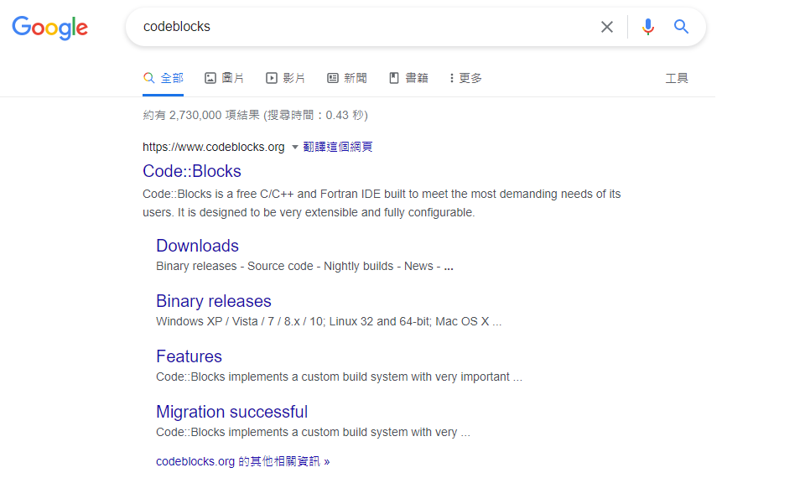Image resolution: width=805 pixels, height=478 pixels.
Task: Switch to the 書籍 books tab
Action: [408, 78]
